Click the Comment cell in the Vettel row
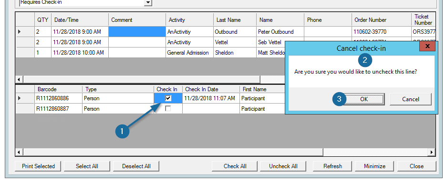The width and height of the screenshot is (446, 181). point(137,42)
